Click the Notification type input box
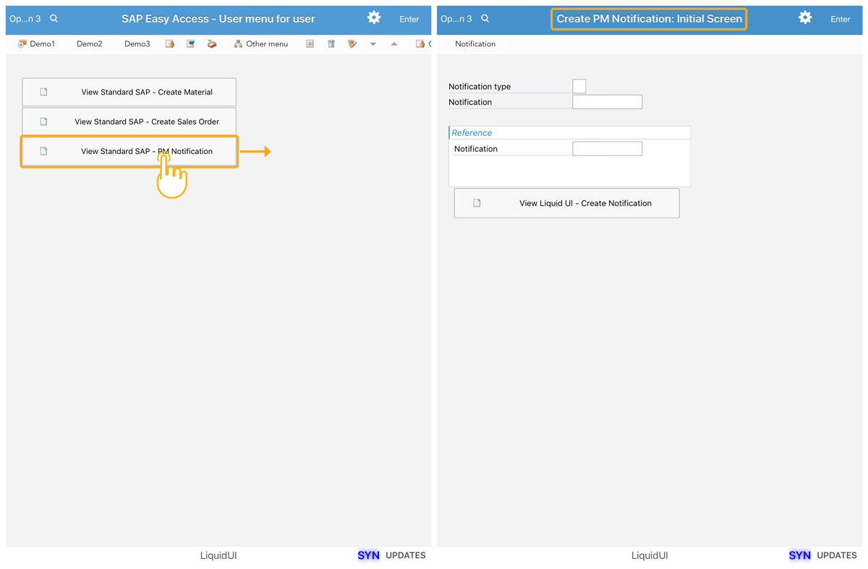This screenshot has height=569, width=868. point(579,86)
